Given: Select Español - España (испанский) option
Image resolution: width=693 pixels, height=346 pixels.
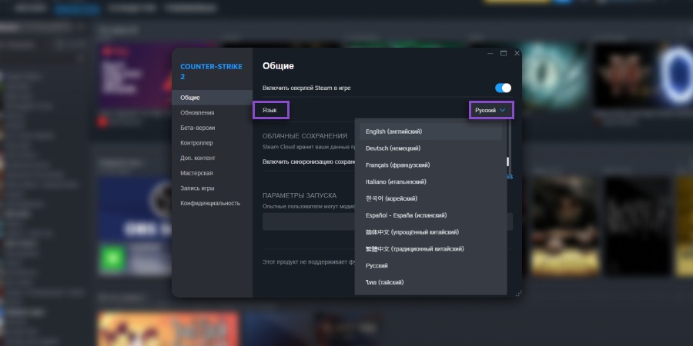Looking at the screenshot, I should (x=430, y=215).
